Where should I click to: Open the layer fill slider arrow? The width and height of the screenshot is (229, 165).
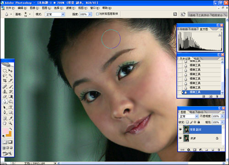click(x=222, y=122)
